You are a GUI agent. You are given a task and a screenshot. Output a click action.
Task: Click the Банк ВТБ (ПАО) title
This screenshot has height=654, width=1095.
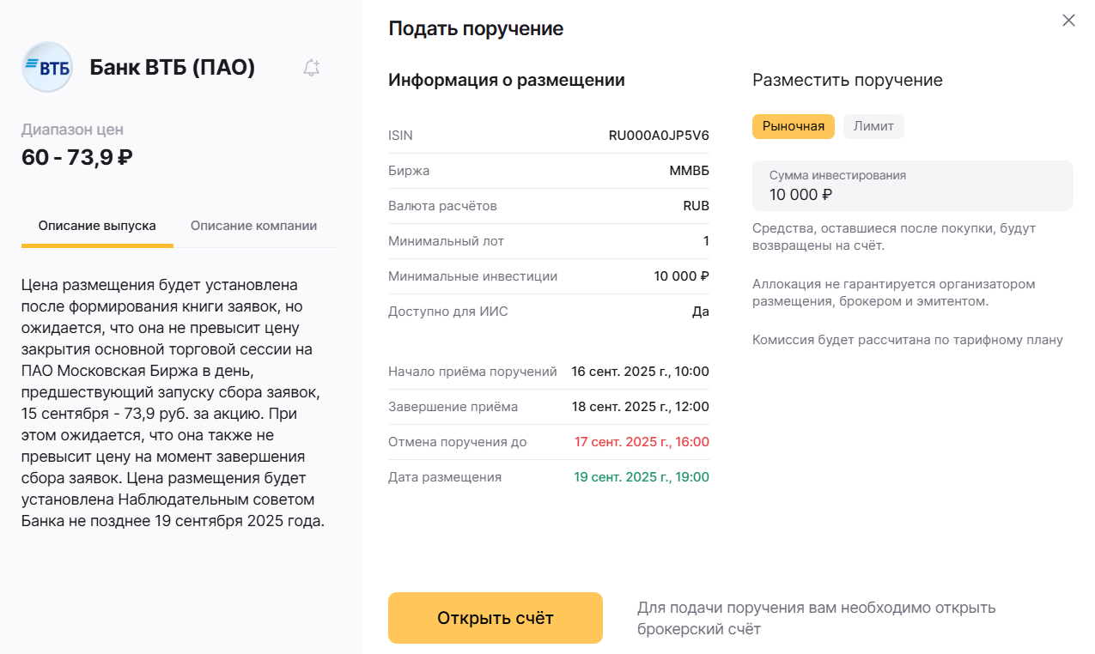[173, 68]
